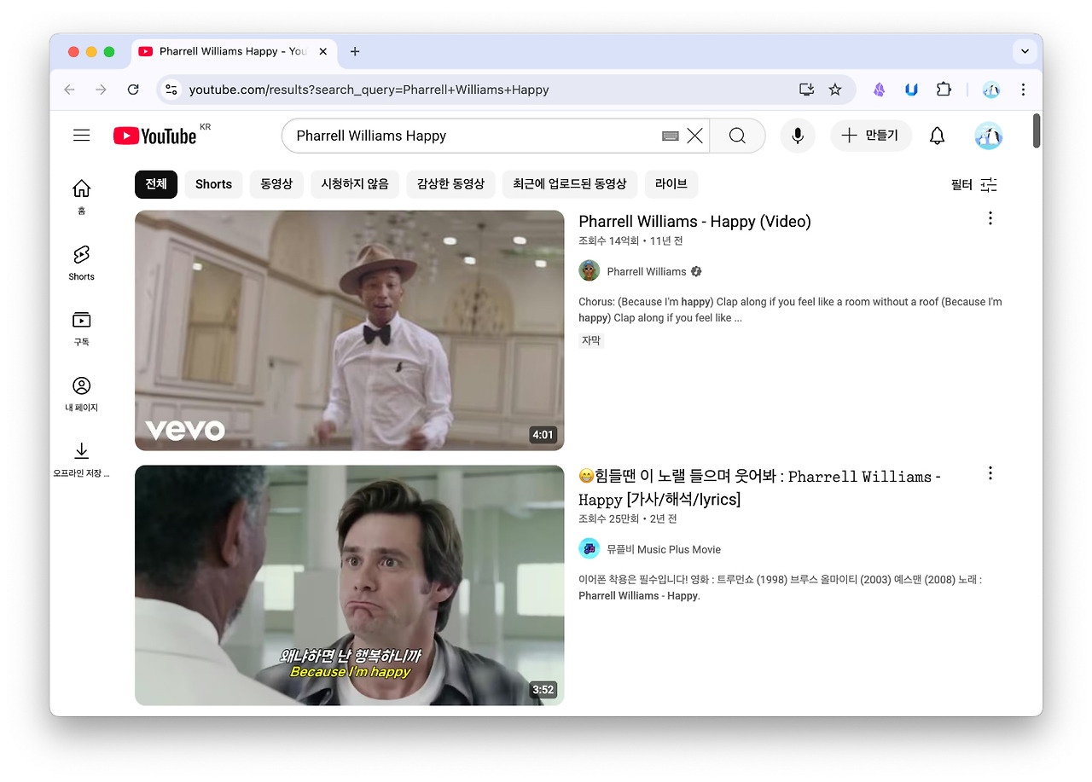Viewport: 1092px width, 782px height.
Task: Click the 조회수 14억회 view count text
Action: pyautogui.click(x=608, y=241)
